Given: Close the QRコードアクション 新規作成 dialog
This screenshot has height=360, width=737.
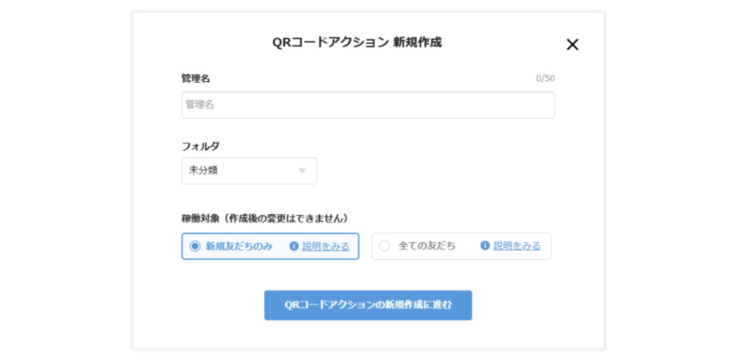Looking at the screenshot, I should pos(572,45).
